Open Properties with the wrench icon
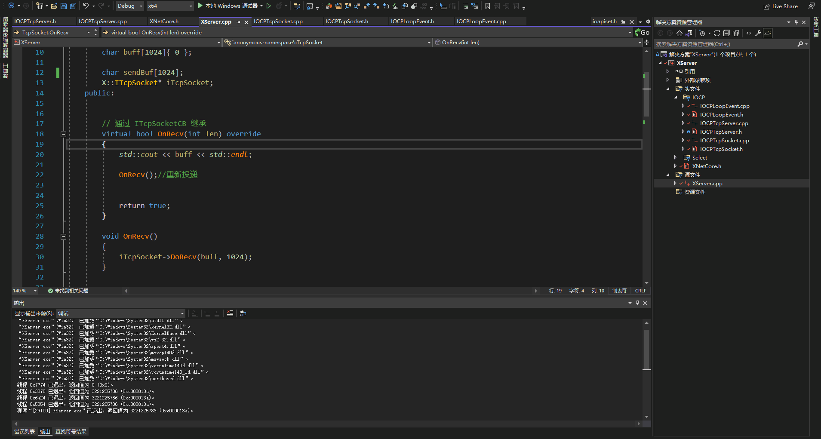 click(x=758, y=33)
